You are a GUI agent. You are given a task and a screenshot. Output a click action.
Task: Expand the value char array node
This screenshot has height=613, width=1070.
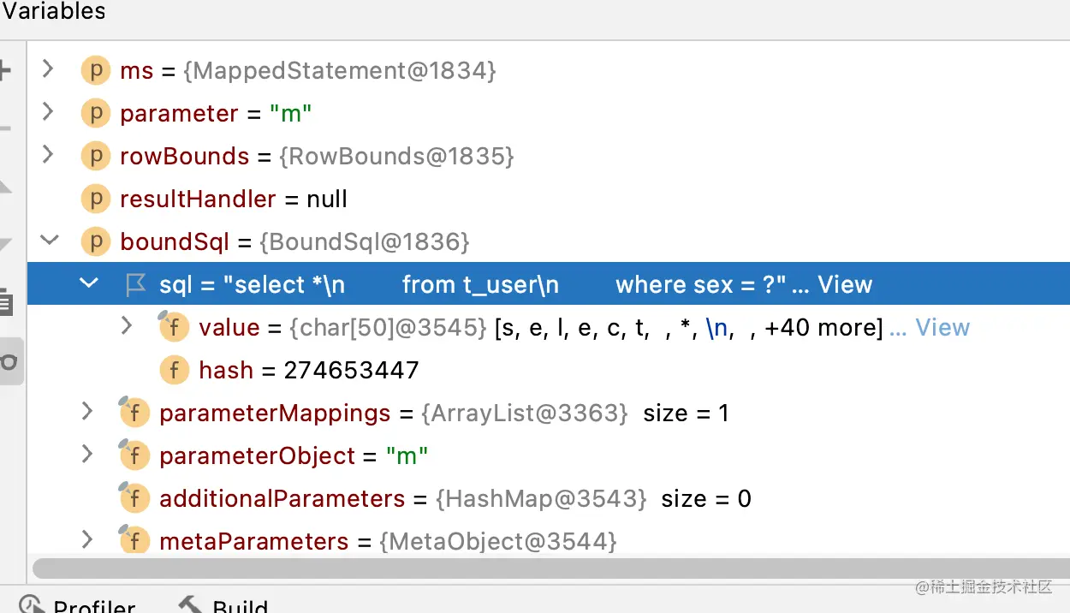click(x=127, y=325)
